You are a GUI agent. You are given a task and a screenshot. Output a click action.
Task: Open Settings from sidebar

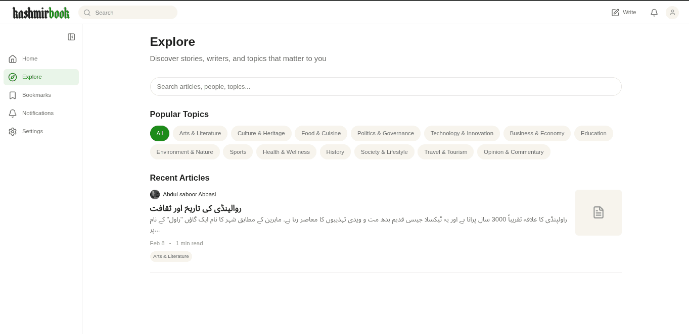coord(32,131)
